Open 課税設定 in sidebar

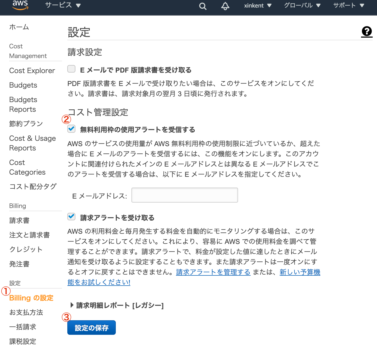click(x=23, y=341)
